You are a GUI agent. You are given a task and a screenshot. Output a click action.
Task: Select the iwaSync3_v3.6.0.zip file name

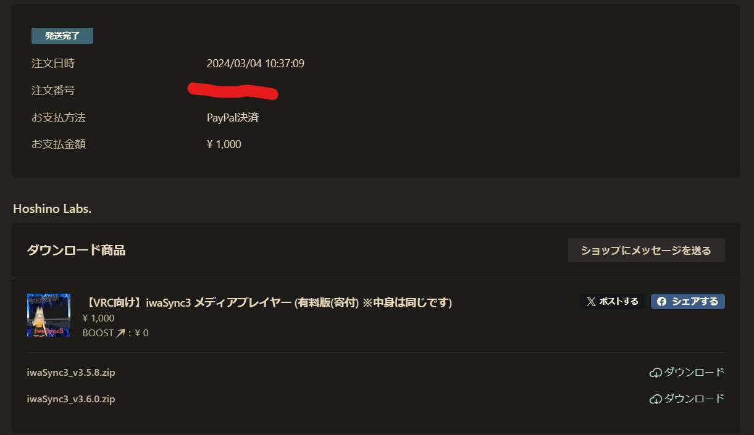71,399
